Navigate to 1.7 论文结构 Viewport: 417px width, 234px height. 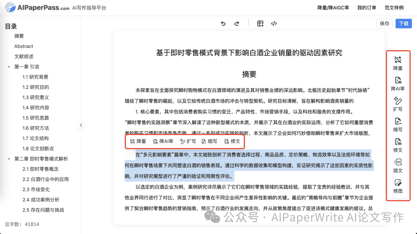36,139
